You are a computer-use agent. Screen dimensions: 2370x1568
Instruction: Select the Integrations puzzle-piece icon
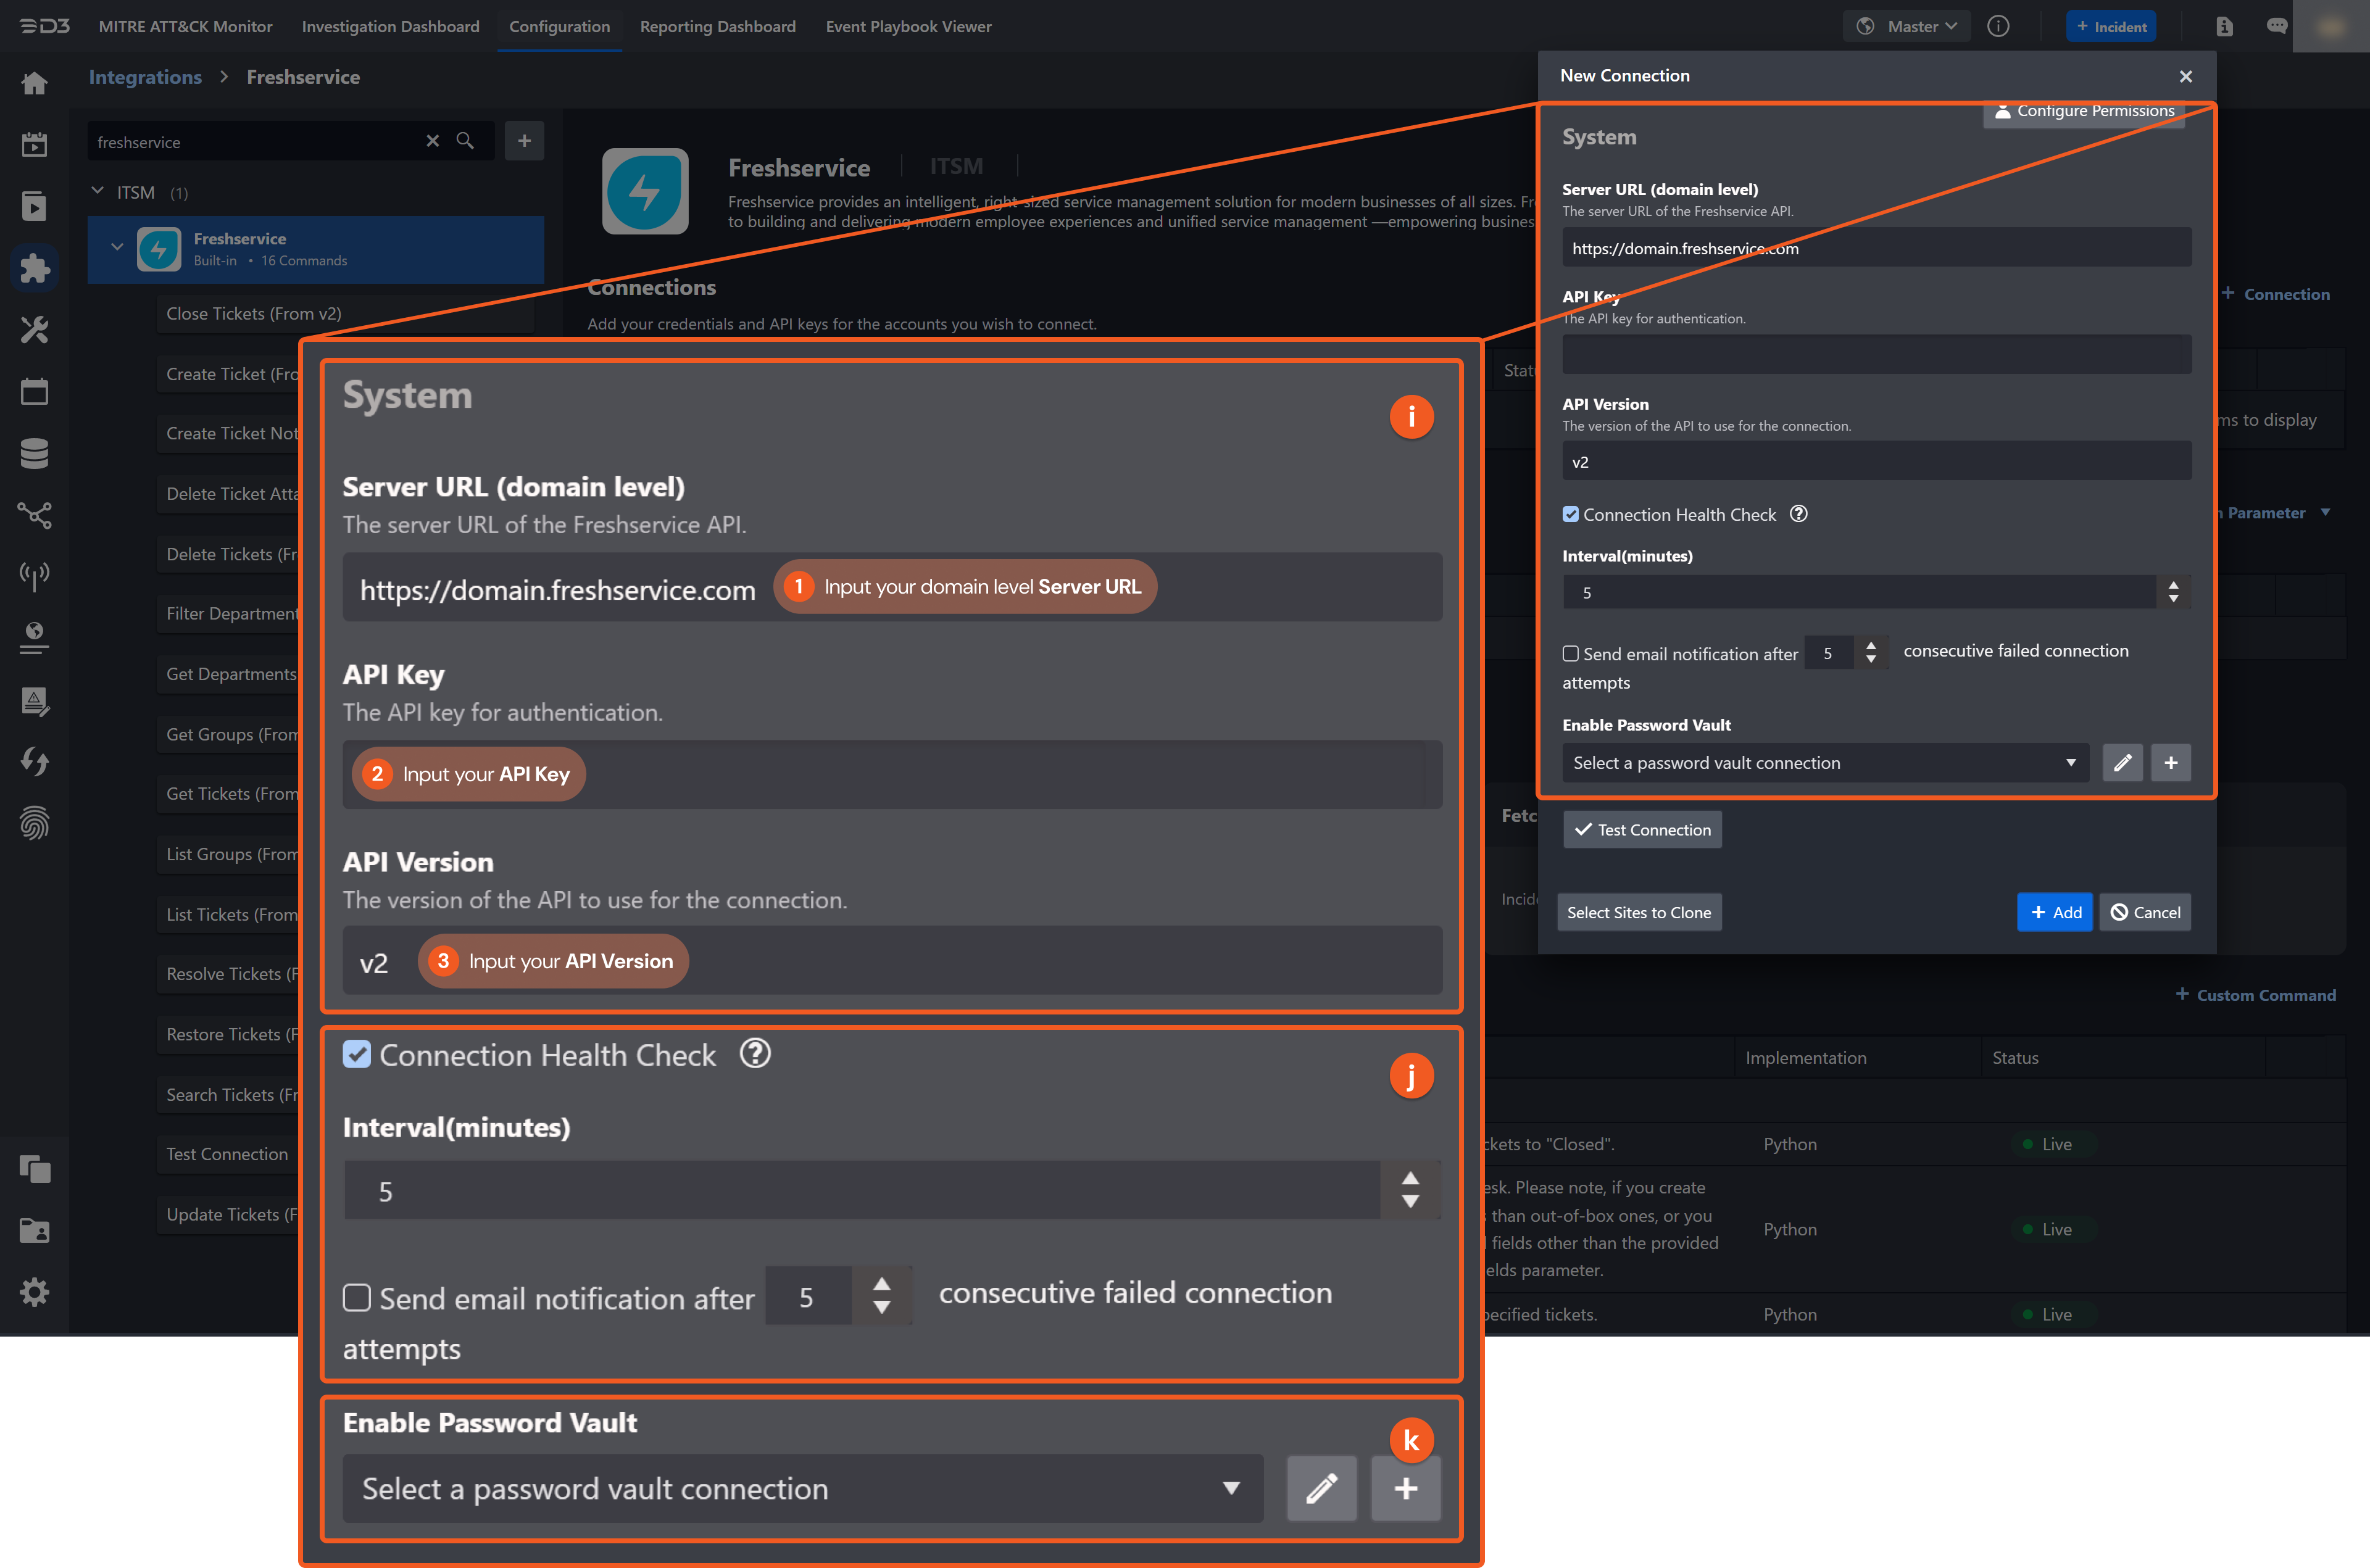click(35, 267)
